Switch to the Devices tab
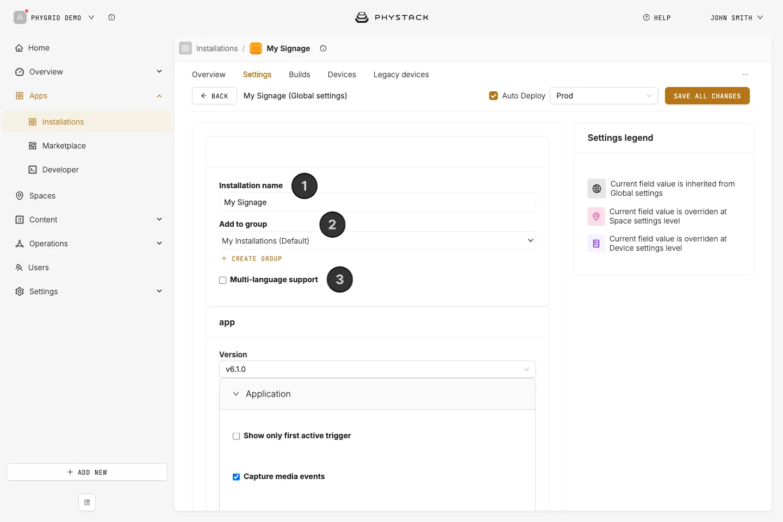Image resolution: width=783 pixels, height=522 pixels. 342,74
